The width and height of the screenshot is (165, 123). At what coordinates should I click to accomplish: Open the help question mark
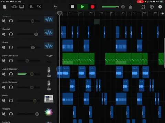click(x=160, y=7)
